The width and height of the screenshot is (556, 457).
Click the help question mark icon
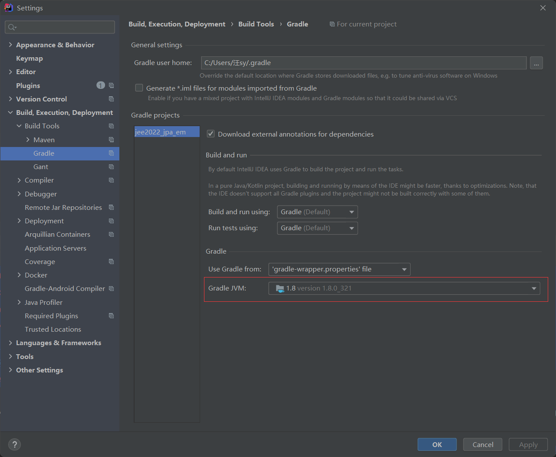[14, 444]
